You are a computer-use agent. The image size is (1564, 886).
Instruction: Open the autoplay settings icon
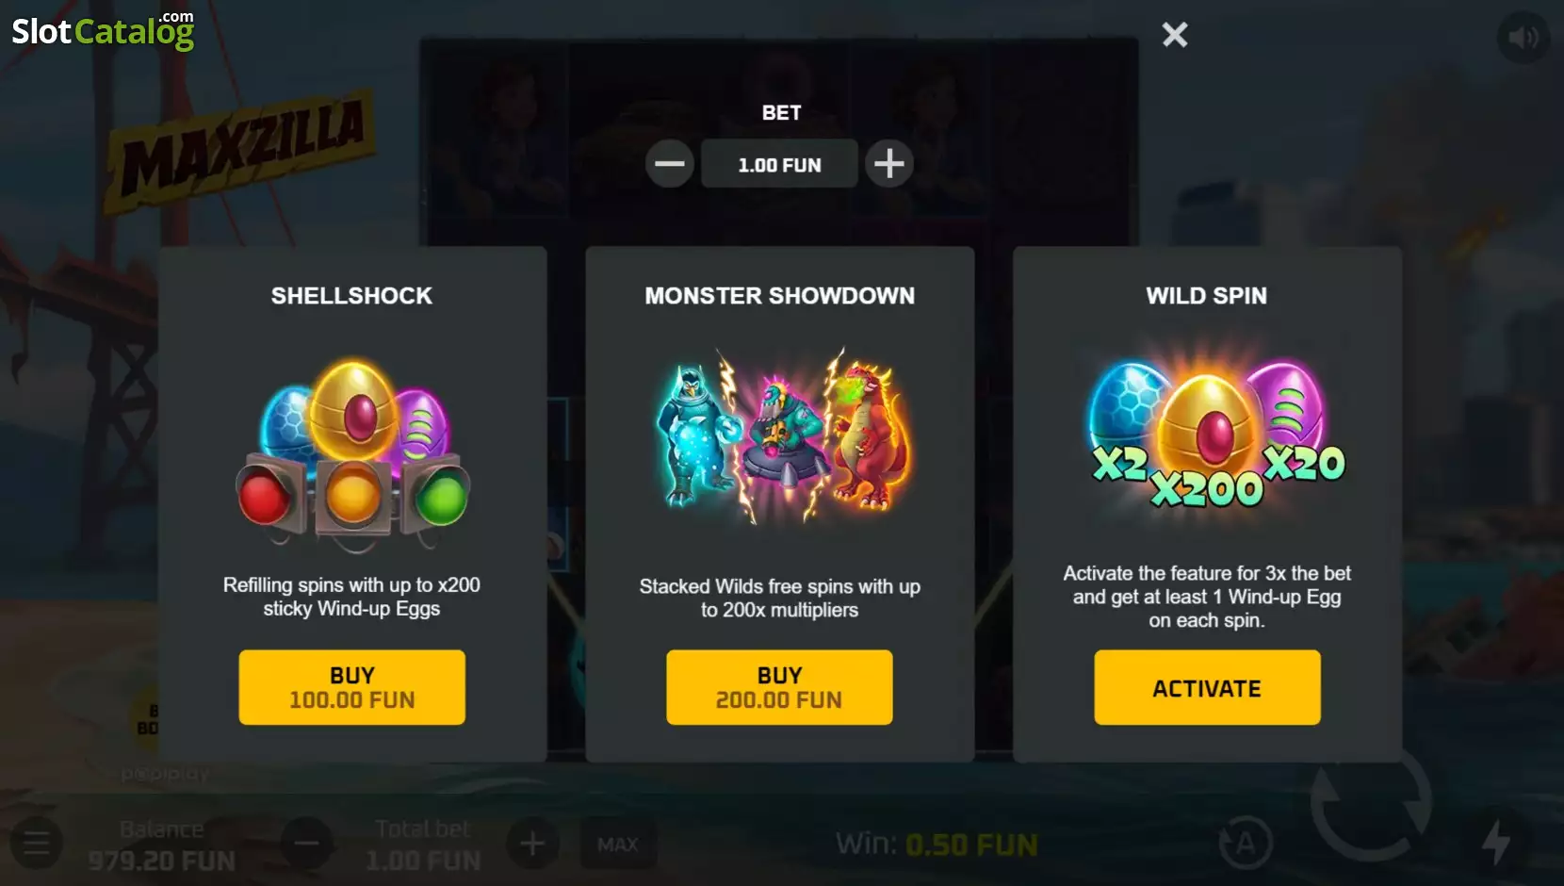pyautogui.click(x=1246, y=843)
